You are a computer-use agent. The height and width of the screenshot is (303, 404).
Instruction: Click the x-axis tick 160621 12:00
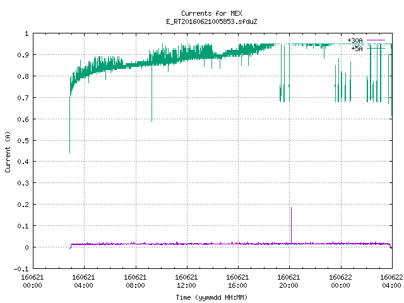point(186,282)
